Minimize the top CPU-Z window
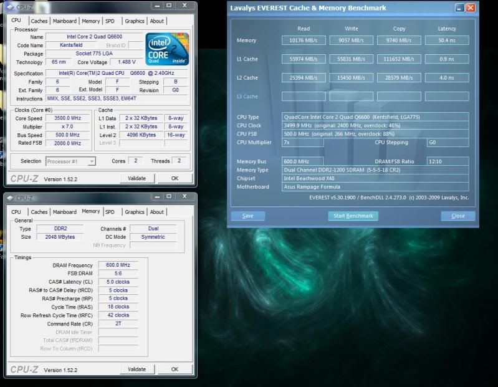Screen dimensions: 498x387 click(157, 6)
